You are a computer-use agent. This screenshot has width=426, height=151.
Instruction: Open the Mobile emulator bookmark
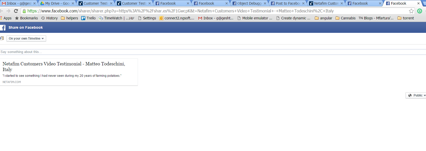tap(255, 18)
